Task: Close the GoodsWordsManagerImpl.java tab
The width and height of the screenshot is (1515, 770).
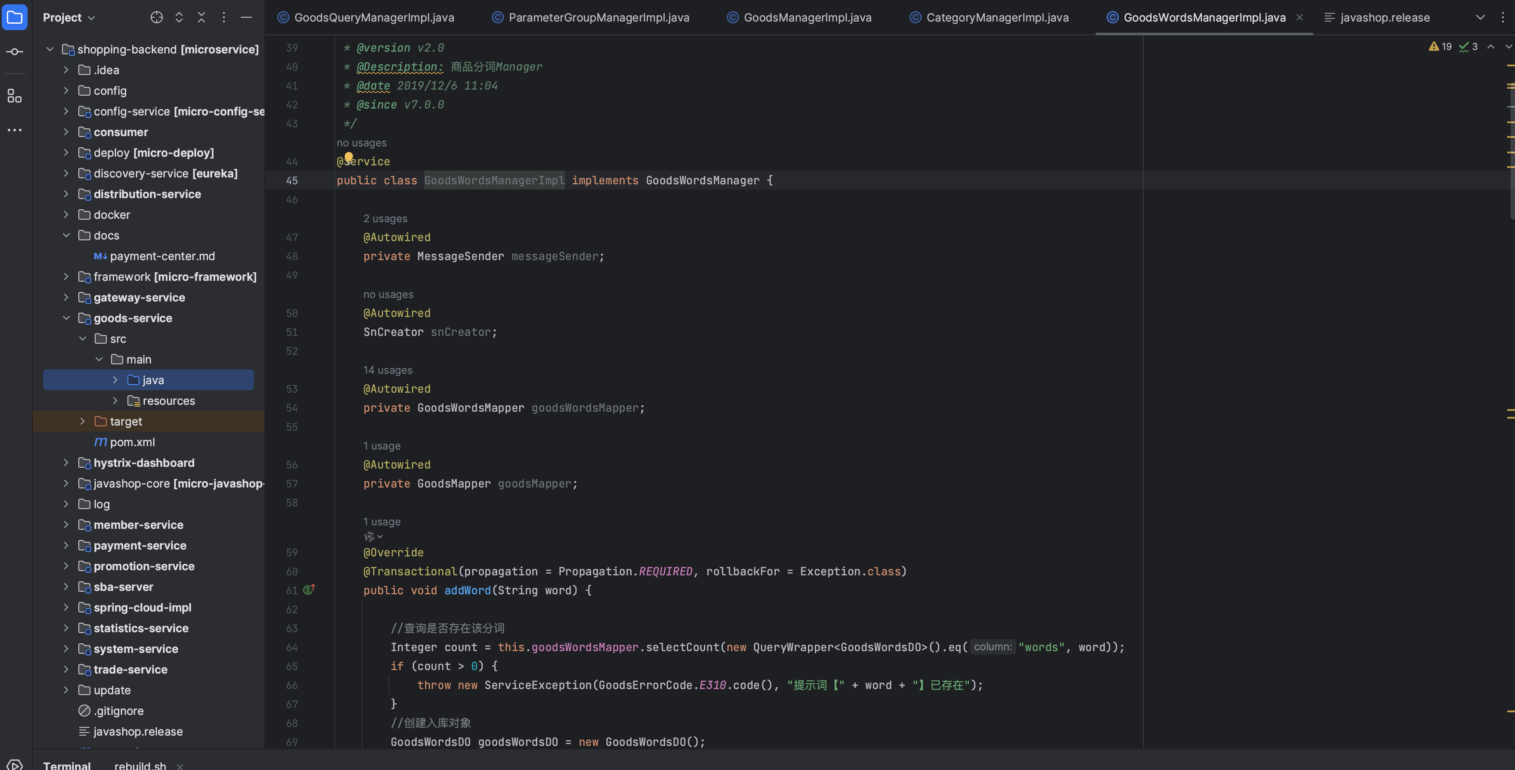Action: [1300, 18]
